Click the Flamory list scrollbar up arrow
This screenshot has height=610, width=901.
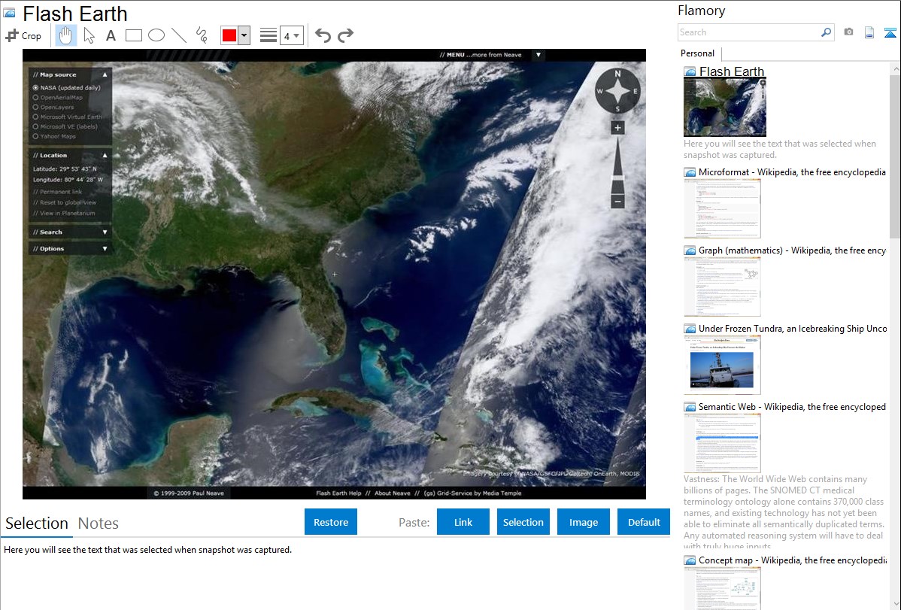pyautogui.click(x=895, y=69)
